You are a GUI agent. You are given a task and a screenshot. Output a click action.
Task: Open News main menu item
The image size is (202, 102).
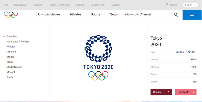[x=114, y=14]
